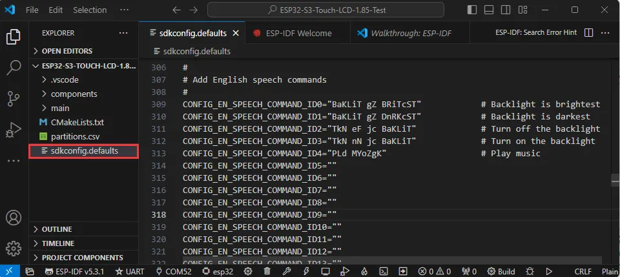Viewport: 620px width, 277px height.
Task: Open Source Control view in activity bar
Action: (14, 98)
